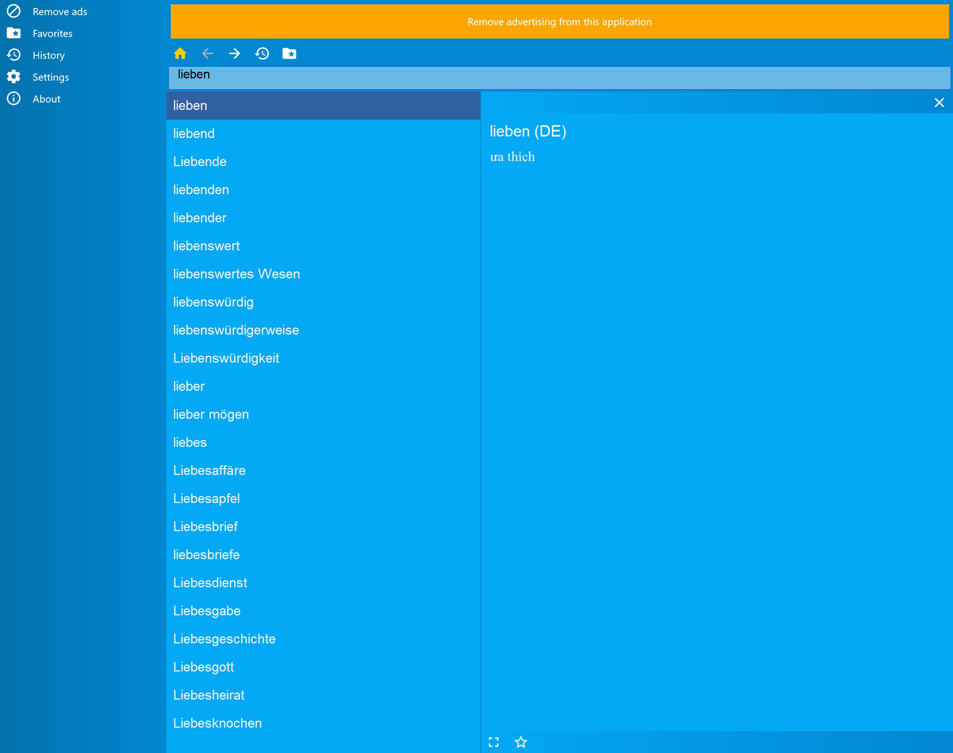Choose lieber mögen in results list
This screenshot has width=953, height=753.
click(211, 415)
